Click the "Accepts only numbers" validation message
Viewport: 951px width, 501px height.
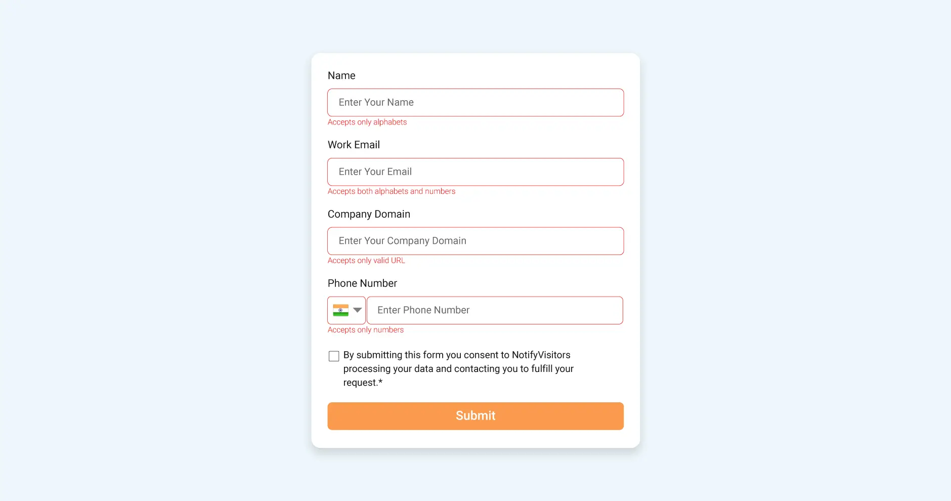point(366,330)
